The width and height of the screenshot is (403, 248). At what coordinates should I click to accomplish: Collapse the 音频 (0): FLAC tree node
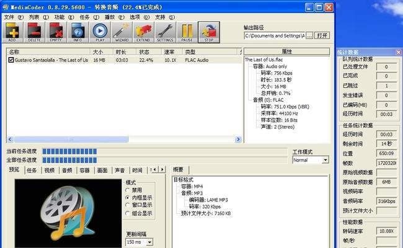click(x=268, y=100)
